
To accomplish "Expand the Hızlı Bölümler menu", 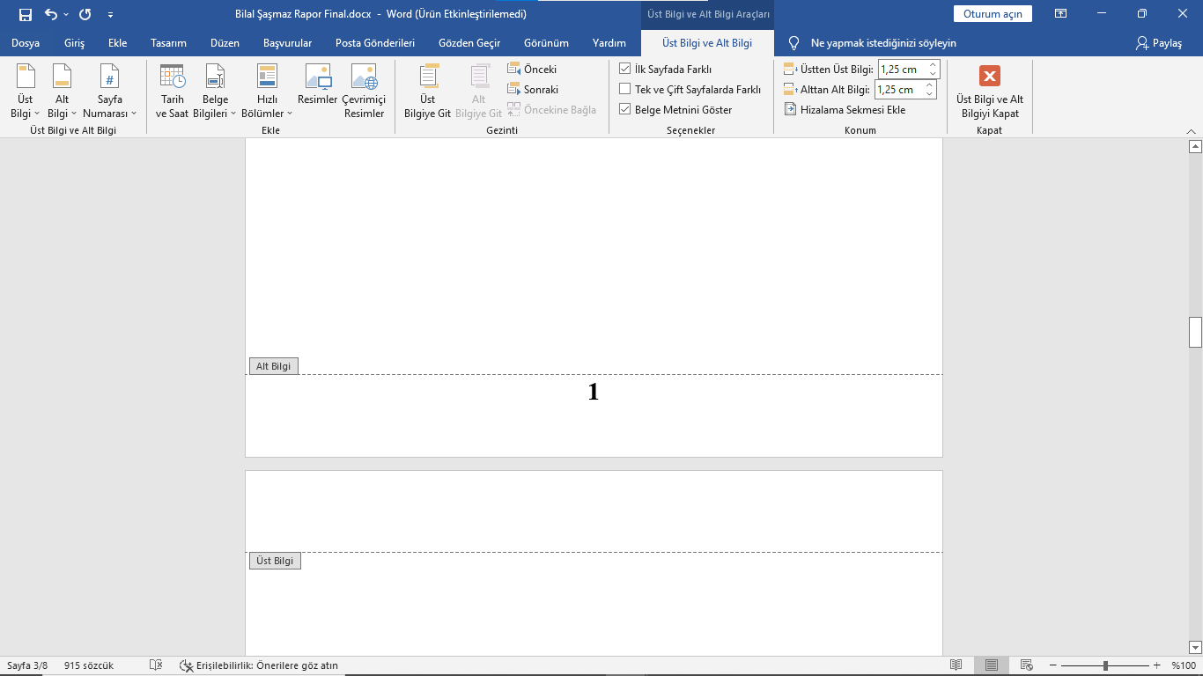I will coord(267,92).
